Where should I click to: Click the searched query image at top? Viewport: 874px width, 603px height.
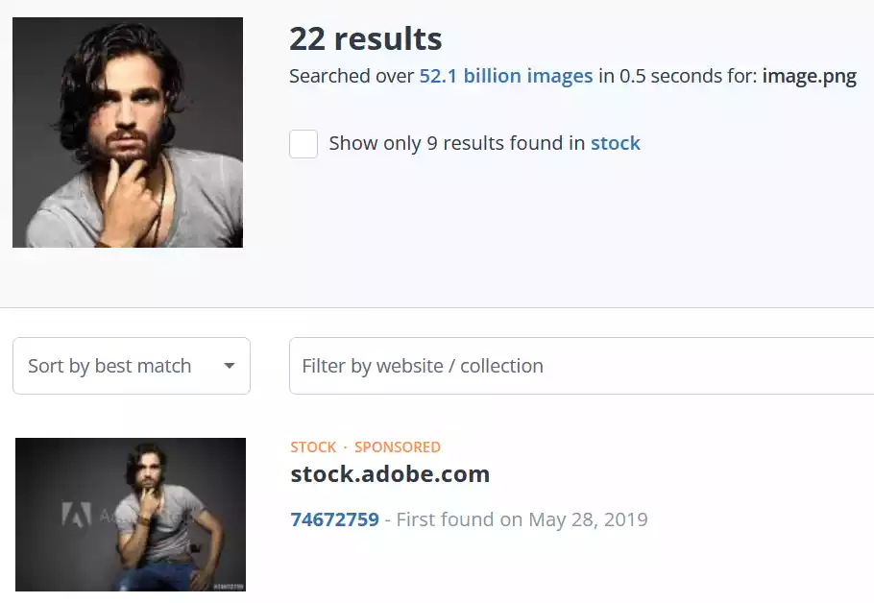click(128, 133)
